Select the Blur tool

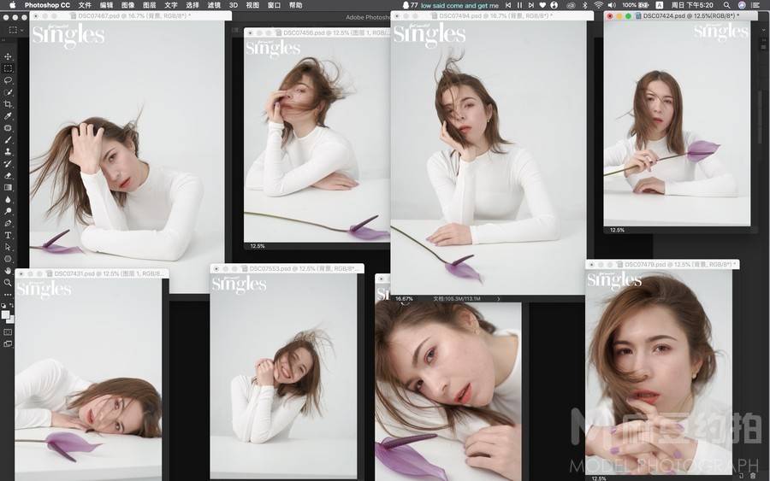8,199
